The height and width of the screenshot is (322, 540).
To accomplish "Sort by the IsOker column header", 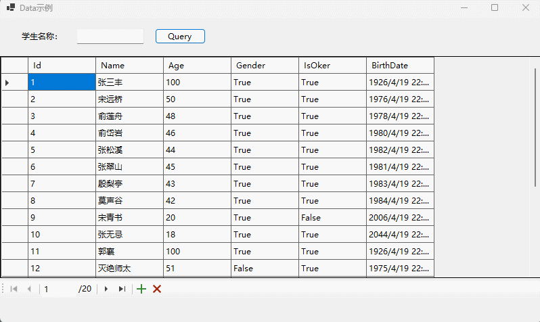I will point(332,66).
